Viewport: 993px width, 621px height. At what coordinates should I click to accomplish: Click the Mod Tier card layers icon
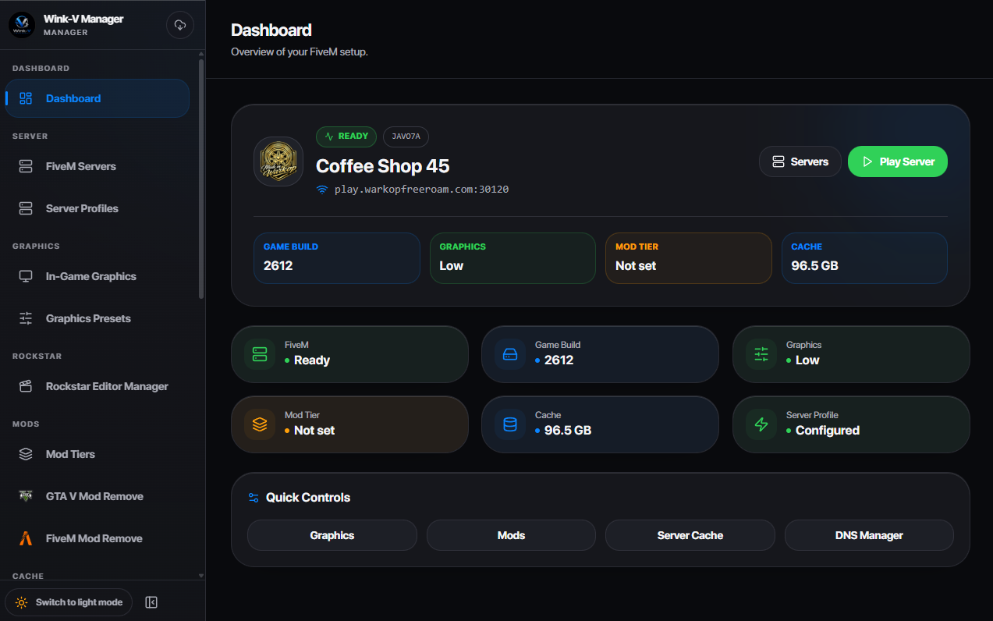(260, 424)
